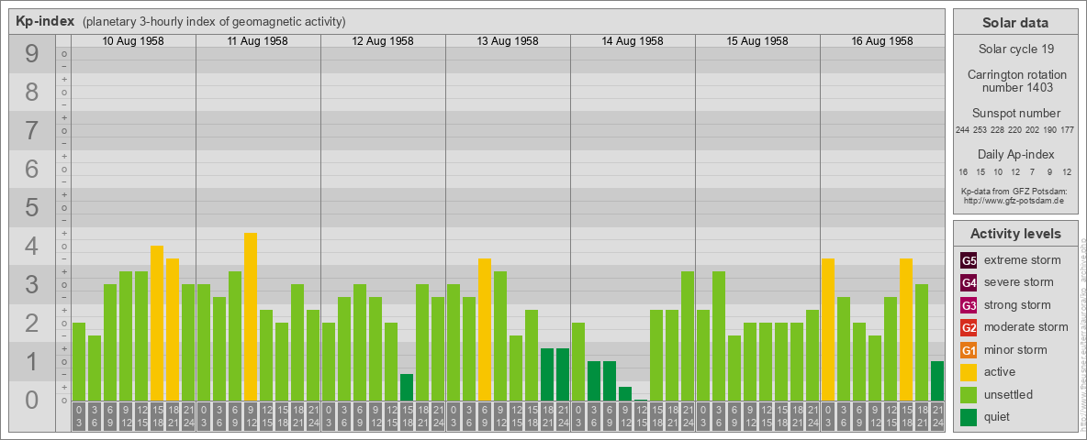The image size is (1087, 440).
Task: Click the '10 Aug 1958' date header
Action: (x=133, y=41)
